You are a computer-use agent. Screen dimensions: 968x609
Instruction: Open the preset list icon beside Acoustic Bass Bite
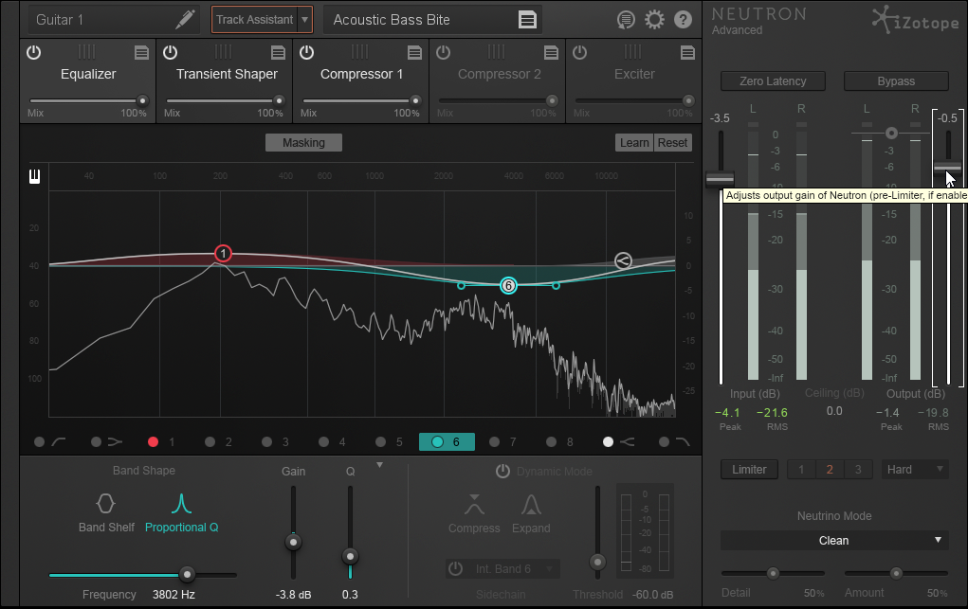(x=527, y=20)
